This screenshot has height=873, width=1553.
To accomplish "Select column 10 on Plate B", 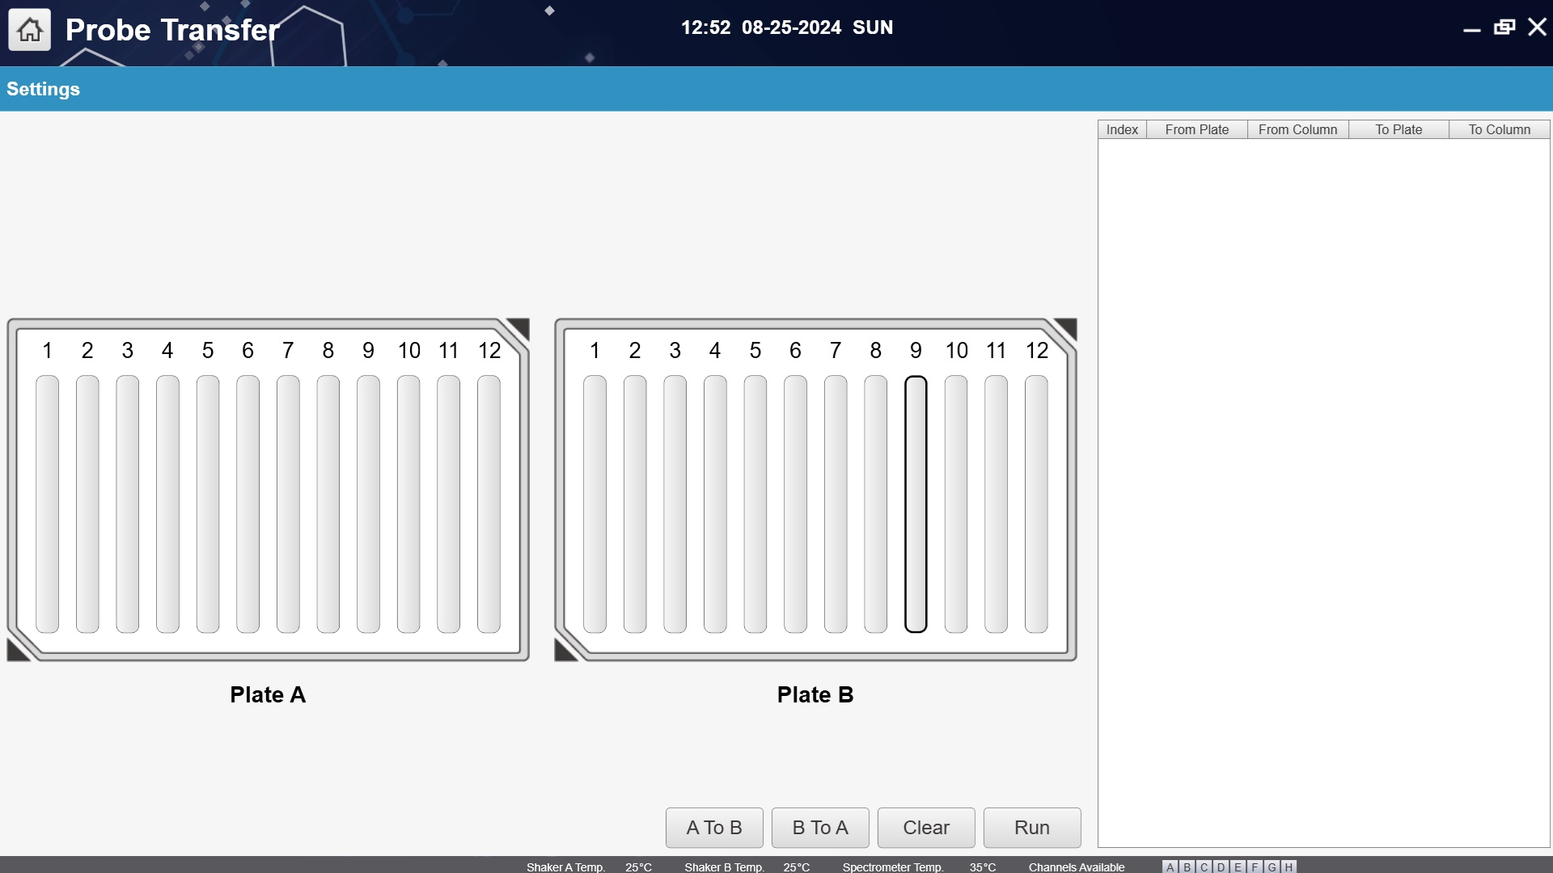I will (956, 504).
